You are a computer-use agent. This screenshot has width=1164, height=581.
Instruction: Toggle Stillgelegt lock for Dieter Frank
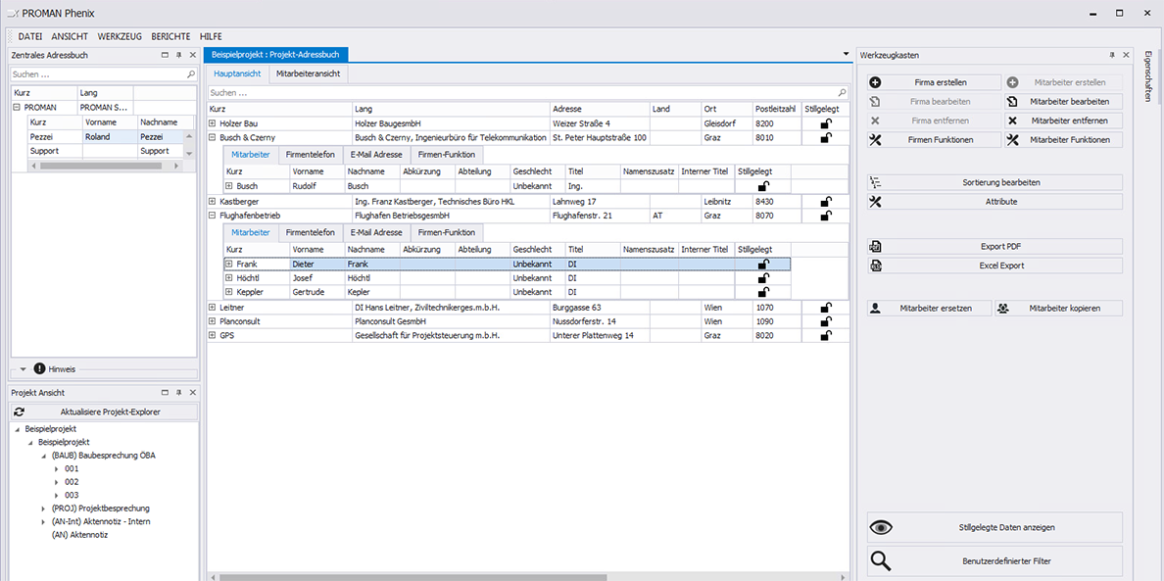[x=762, y=264]
